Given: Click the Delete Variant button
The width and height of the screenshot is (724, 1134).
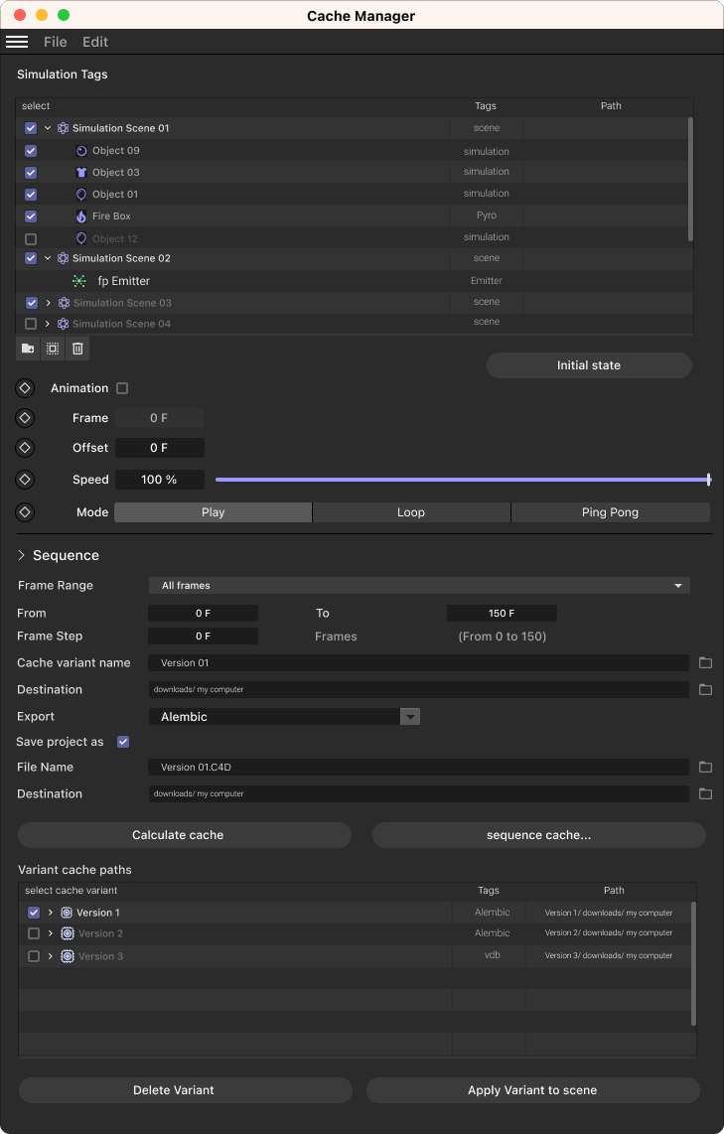Looking at the screenshot, I should pos(185,1090).
